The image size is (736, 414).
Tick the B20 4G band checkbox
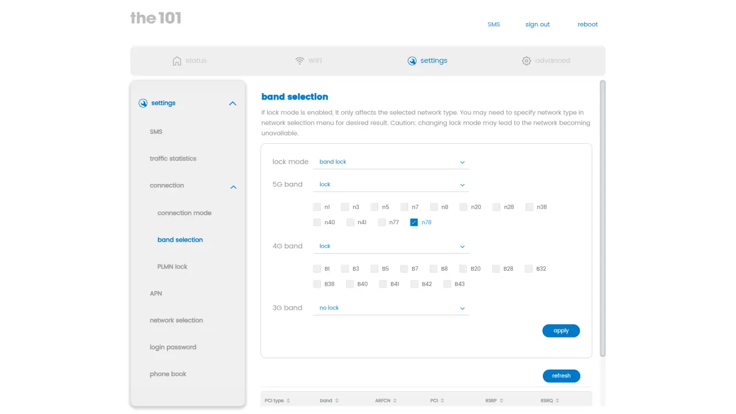[x=463, y=269]
